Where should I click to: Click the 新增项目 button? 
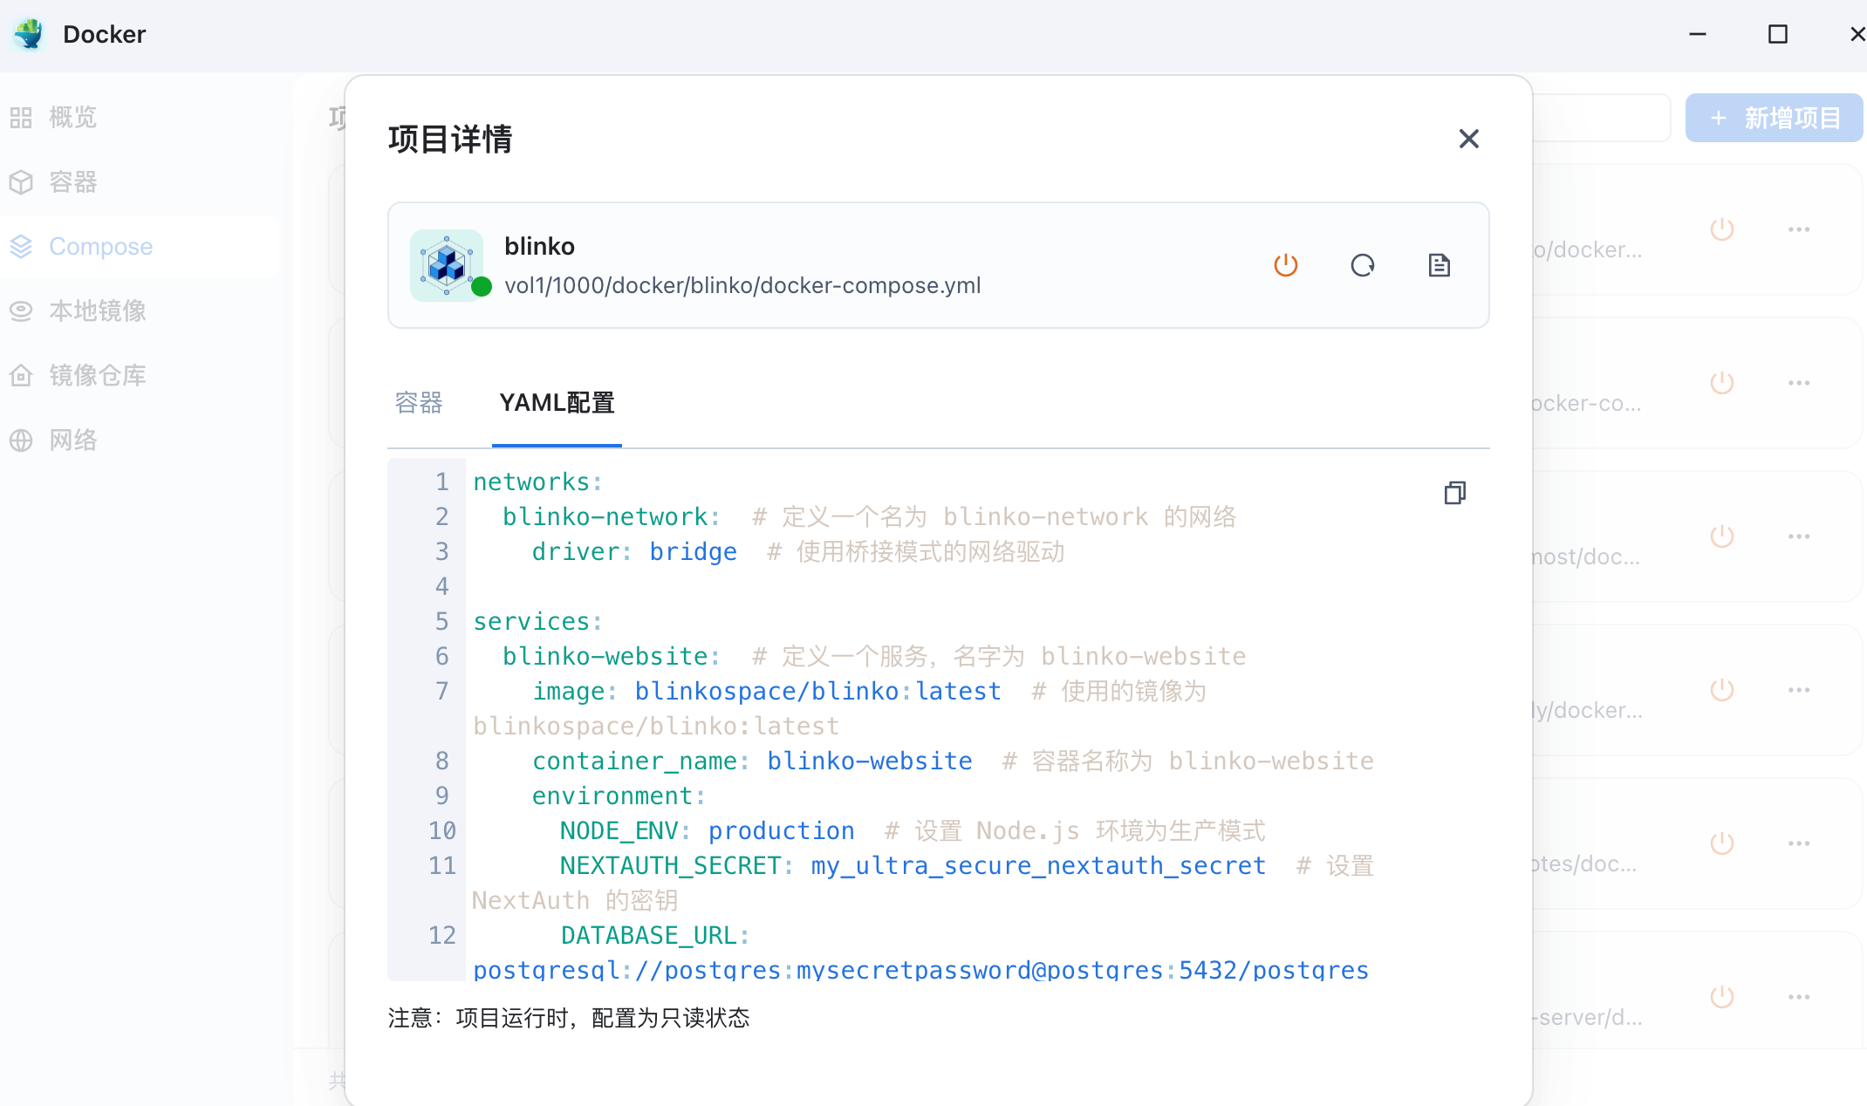[1774, 118]
